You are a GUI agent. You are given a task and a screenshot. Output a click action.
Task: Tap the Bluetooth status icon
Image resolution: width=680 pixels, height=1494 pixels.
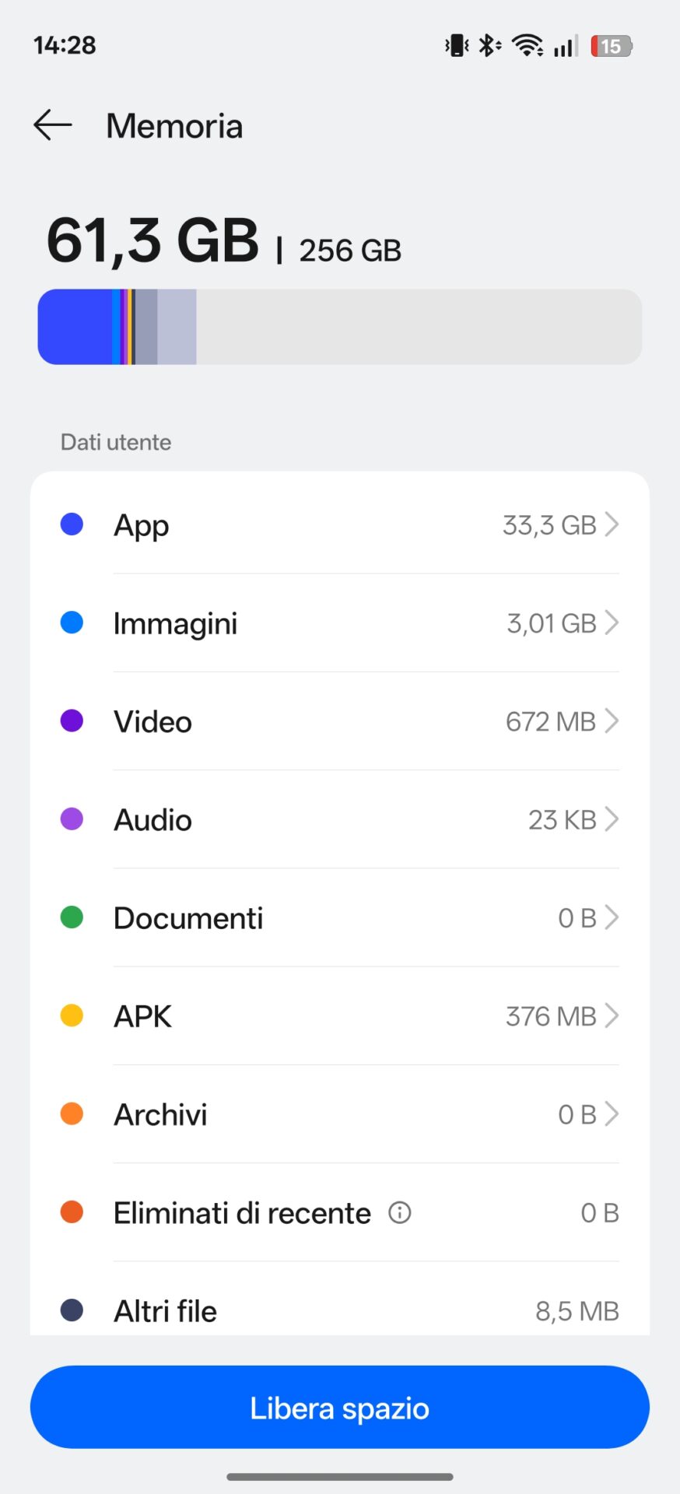point(489,46)
